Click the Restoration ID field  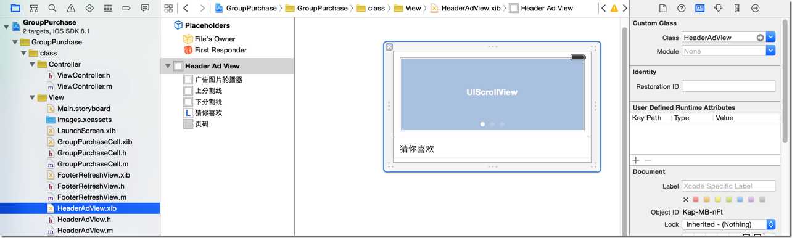pyautogui.click(x=728, y=87)
